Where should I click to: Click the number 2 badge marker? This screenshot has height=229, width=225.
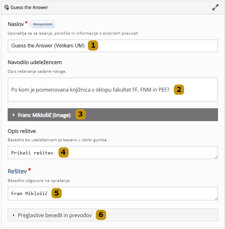[x=179, y=89]
